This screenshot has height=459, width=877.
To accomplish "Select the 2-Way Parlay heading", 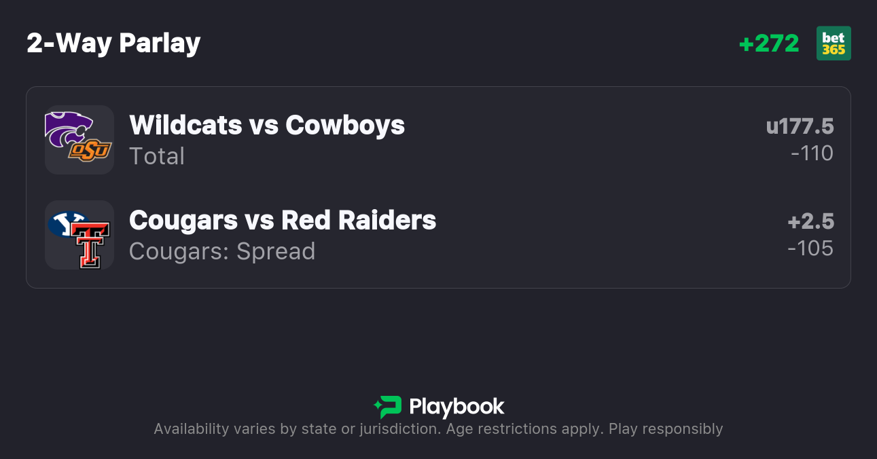I will [113, 43].
